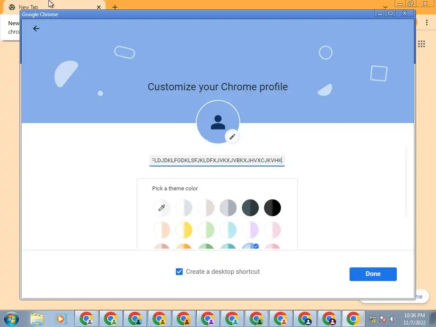This screenshot has height=327, width=436.
Task: Click into the profile name text field
Action: pyautogui.click(x=217, y=161)
